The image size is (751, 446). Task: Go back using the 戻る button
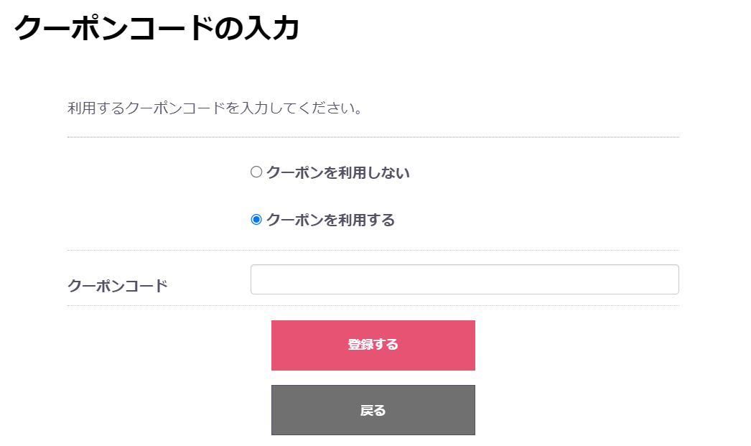[373, 410]
